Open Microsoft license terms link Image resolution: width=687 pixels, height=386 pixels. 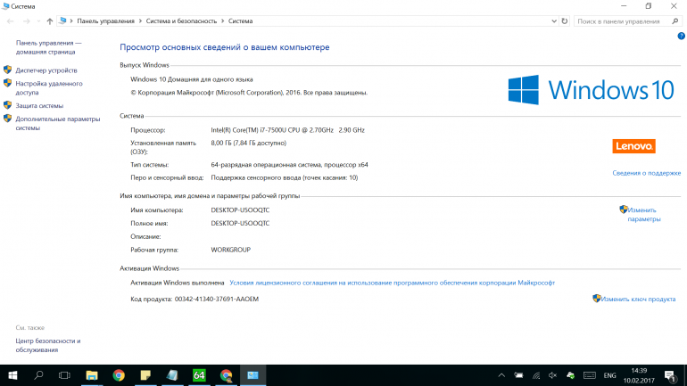point(393,283)
